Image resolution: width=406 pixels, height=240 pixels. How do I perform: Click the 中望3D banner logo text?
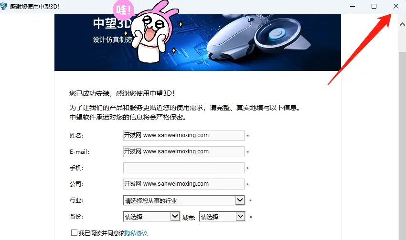[112, 23]
